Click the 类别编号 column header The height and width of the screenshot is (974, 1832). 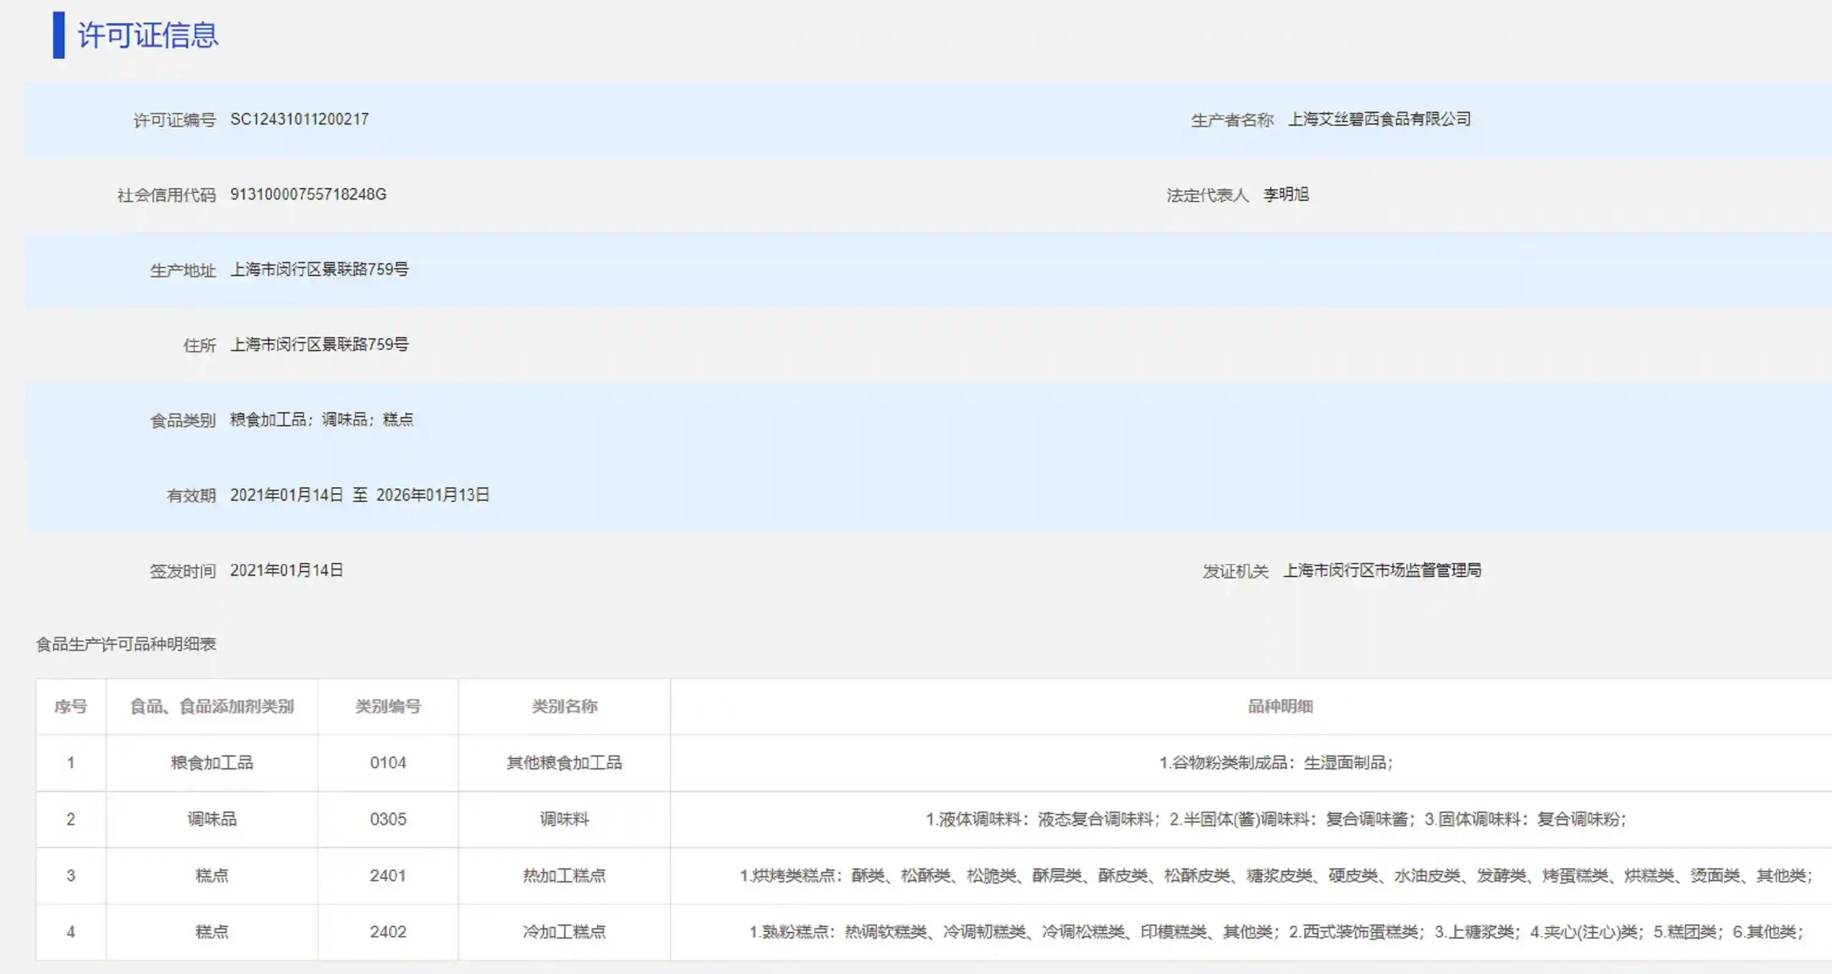pos(388,706)
